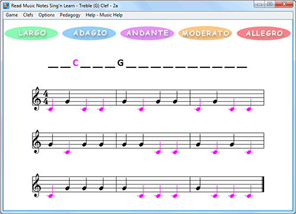The image size is (296, 214).
Task: Click the treble clef on the second staff
Action: tap(37, 141)
